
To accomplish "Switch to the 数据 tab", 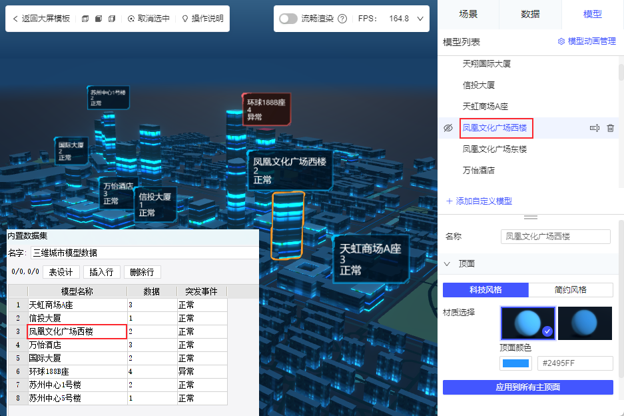I will (530, 14).
